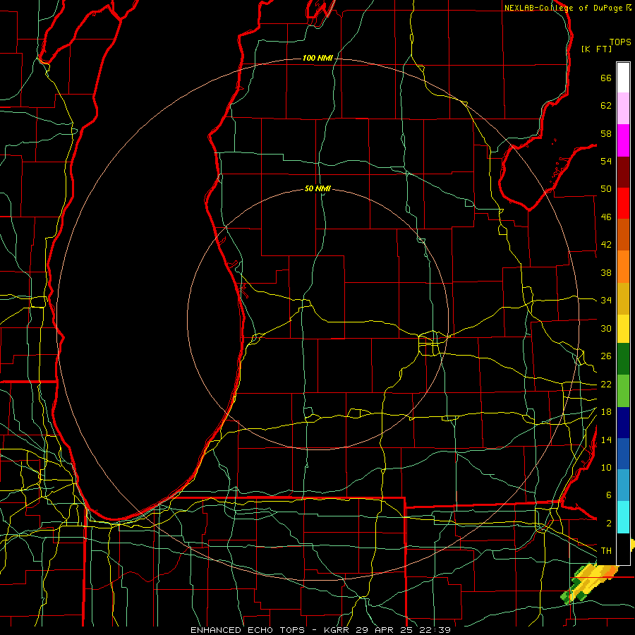The width and height of the screenshot is (635, 635).
Task: Click the '50 NMI' range ring label
Action: click(x=317, y=188)
